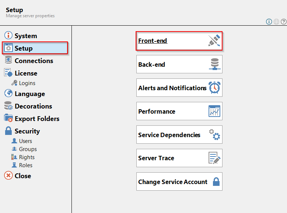Screen dimensions: 287x213
Task: Click the Front-end pencil and brush icon
Action: click(214, 40)
